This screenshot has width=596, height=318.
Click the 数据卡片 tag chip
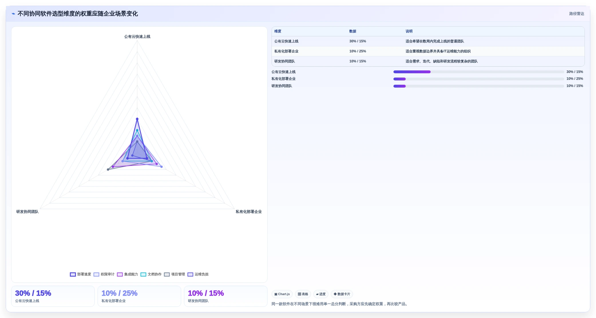point(342,294)
